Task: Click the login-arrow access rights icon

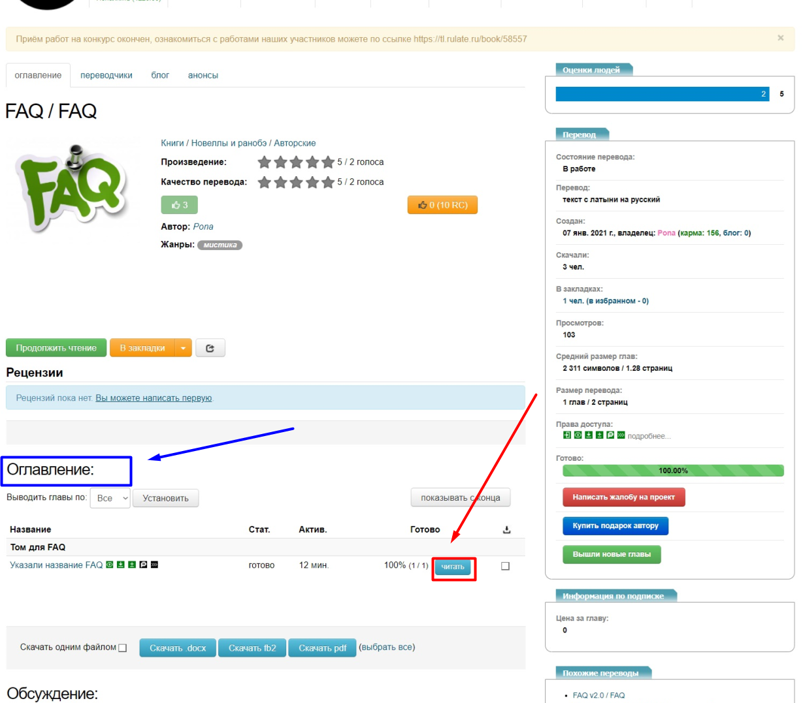Action: [x=566, y=435]
